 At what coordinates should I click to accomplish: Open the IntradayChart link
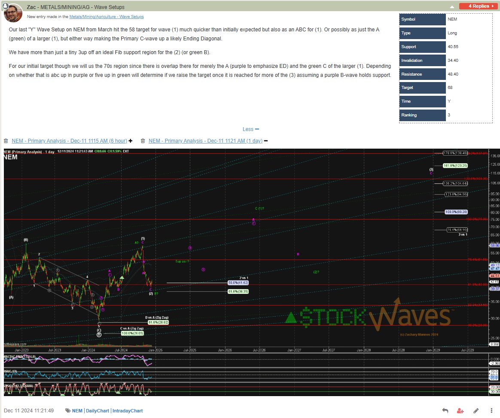128,411
